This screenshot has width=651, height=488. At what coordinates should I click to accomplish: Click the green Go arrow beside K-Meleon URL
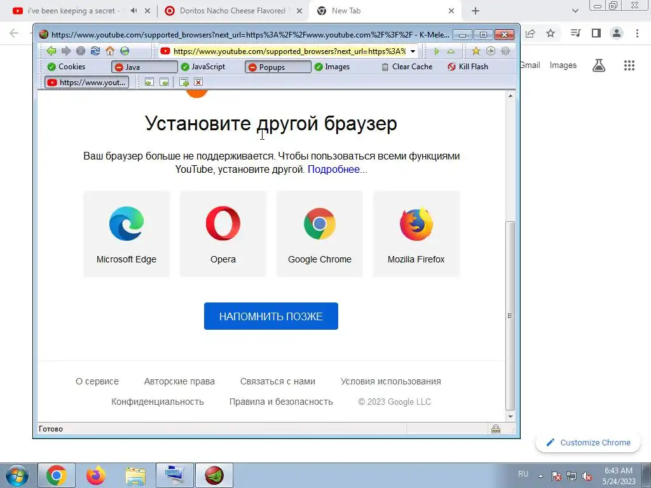436,51
